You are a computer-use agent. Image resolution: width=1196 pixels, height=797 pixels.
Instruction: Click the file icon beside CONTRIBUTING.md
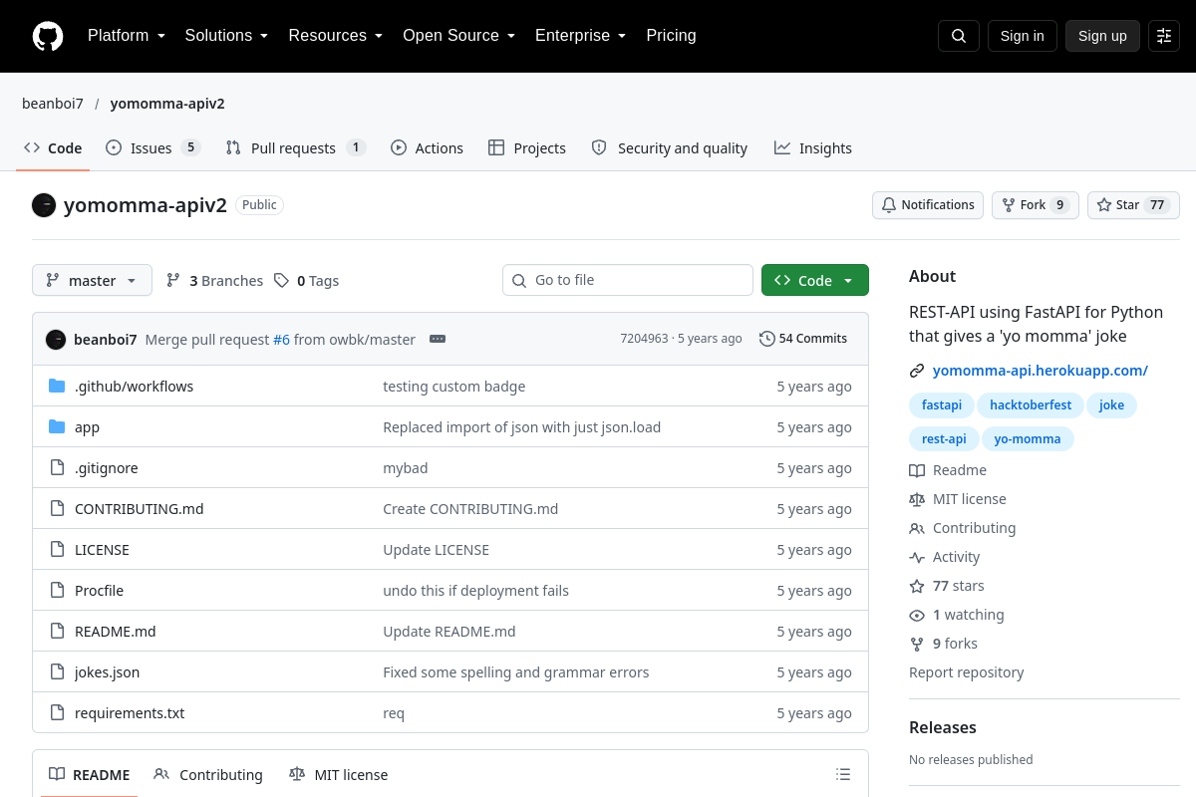(57, 509)
